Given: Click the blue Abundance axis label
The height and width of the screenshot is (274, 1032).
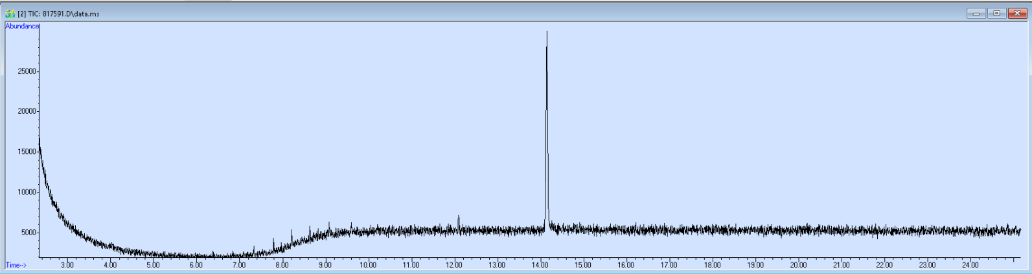Looking at the screenshot, I should pos(22,26).
